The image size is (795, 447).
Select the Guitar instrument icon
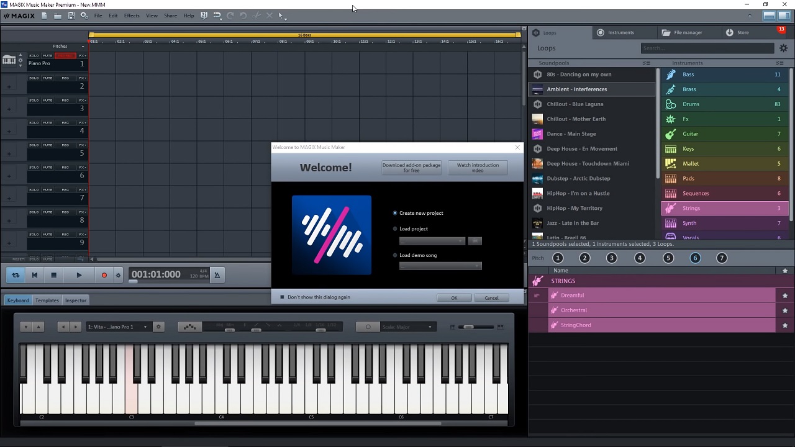click(x=671, y=134)
